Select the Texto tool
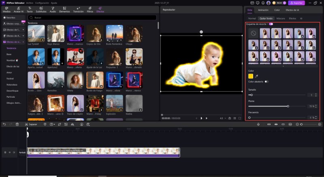 (x=30, y=10)
